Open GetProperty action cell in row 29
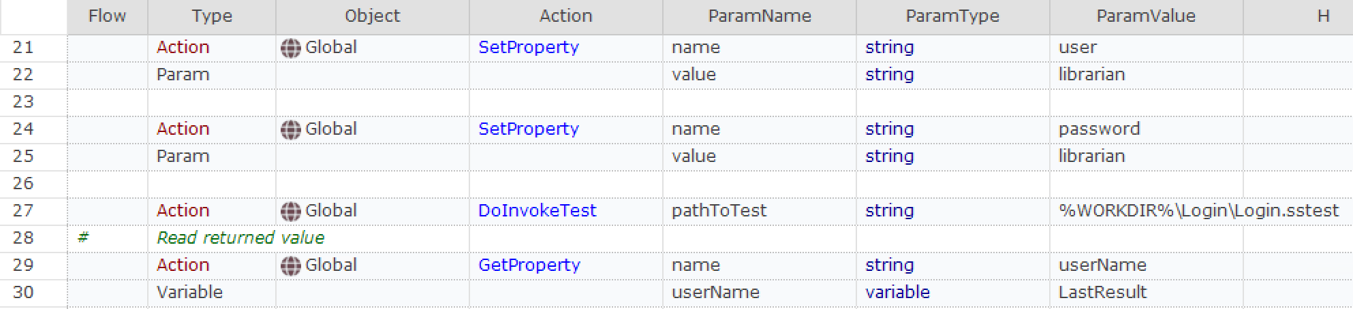Screen dimensions: 1353x309 coord(529,265)
